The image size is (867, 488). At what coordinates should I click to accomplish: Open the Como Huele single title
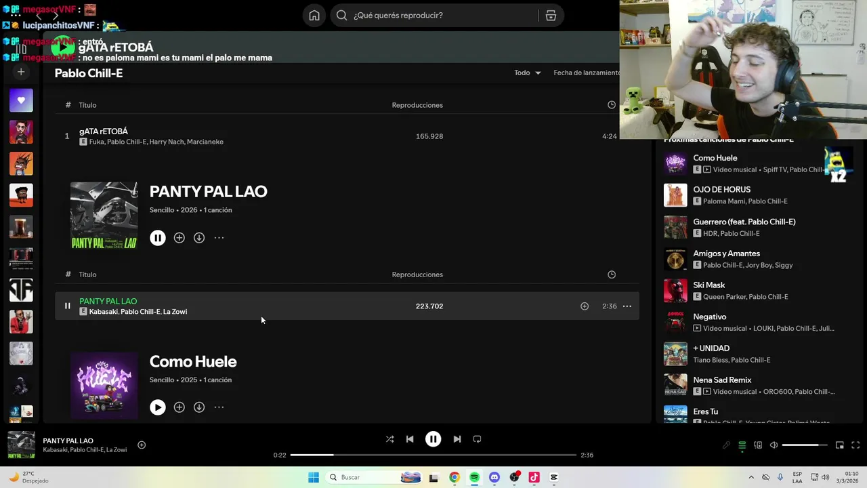(x=193, y=361)
